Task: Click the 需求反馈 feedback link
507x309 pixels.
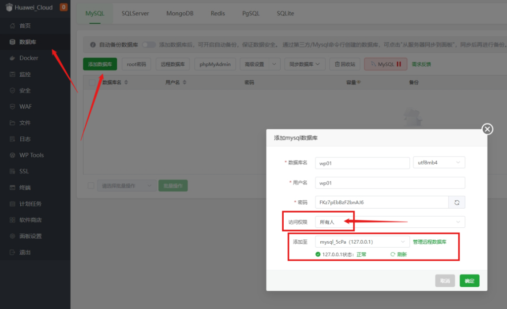Action: coord(421,64)
